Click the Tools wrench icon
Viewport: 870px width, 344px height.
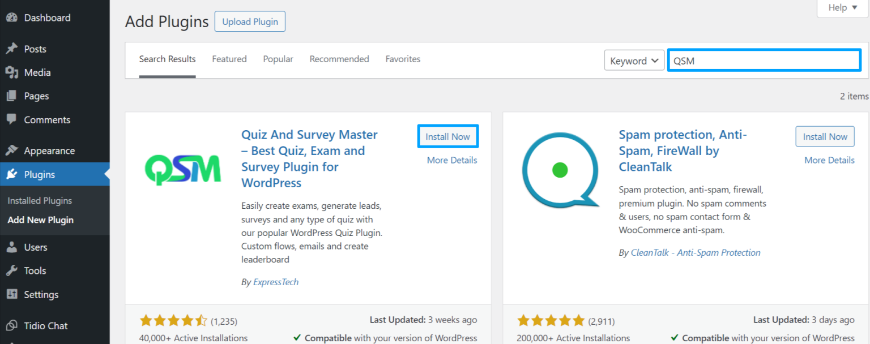coord(13,270)
